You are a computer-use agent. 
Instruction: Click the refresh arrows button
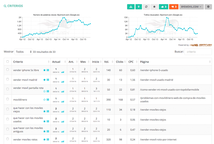[x=146, y=7]
